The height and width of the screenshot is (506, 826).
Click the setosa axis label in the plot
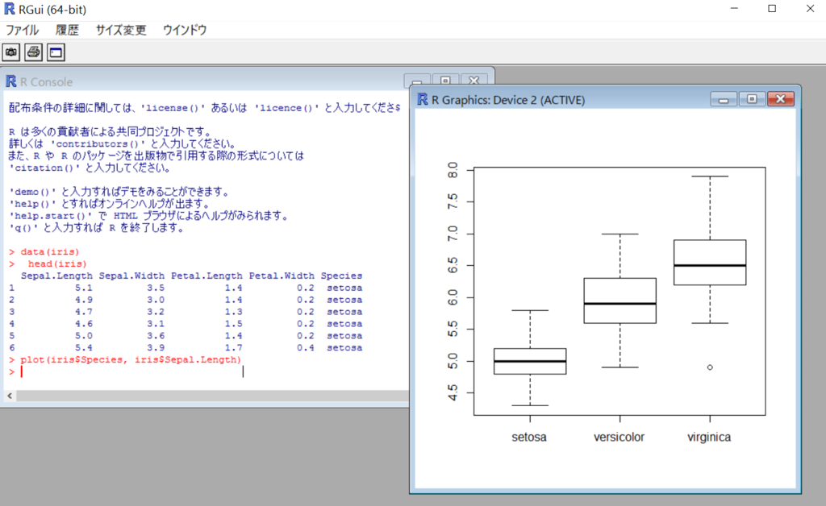pyautogui.click(x=529, y=437)
